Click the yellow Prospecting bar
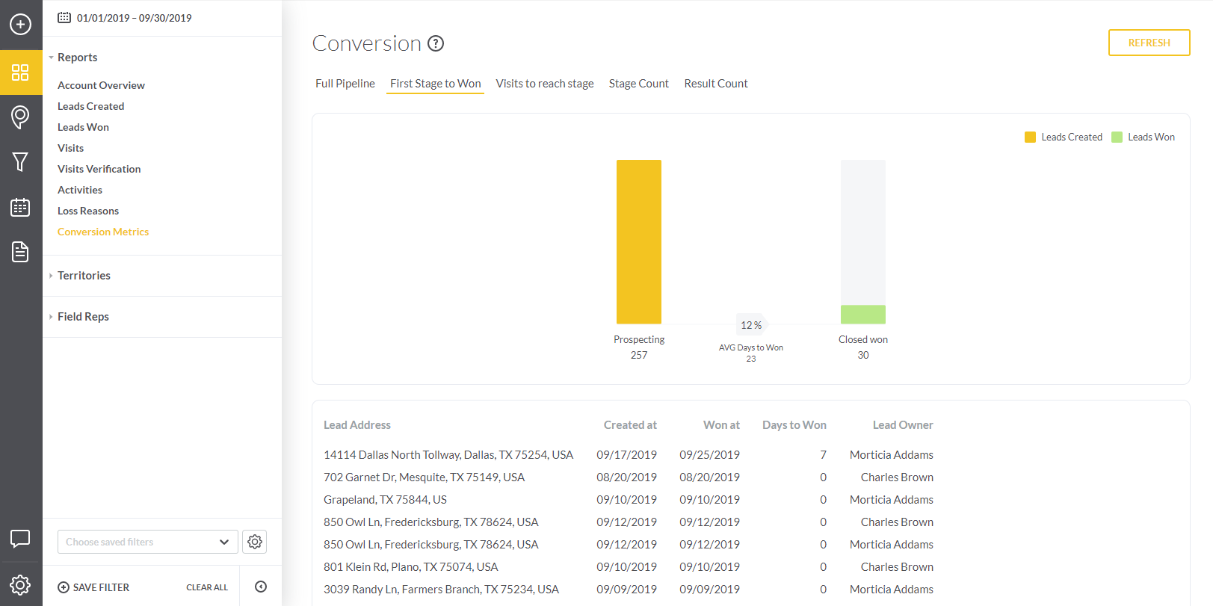1213x606 pixels. 639,241
